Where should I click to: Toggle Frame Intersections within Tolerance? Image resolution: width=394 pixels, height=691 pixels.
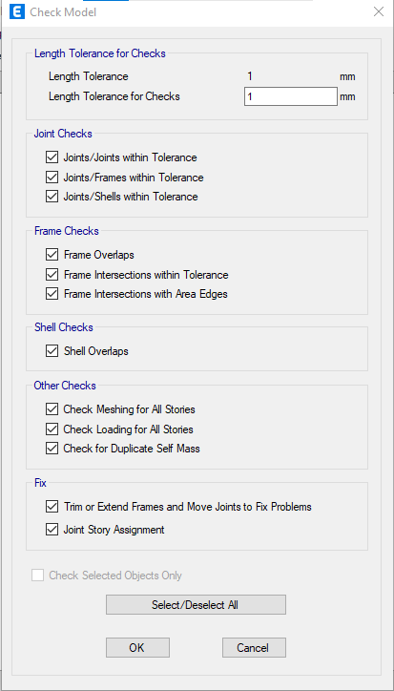pos(52,275)
